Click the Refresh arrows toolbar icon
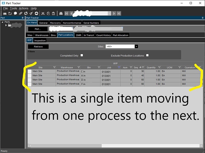Image resolution: width=205 pixels, height=153 pixels. [x=26, y=13]
